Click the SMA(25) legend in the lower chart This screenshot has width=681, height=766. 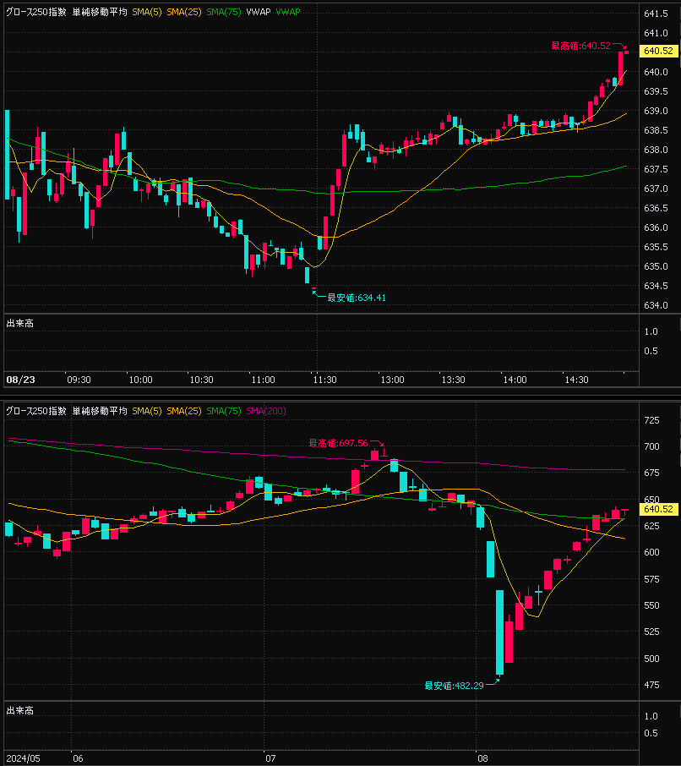tap(184, 412)
